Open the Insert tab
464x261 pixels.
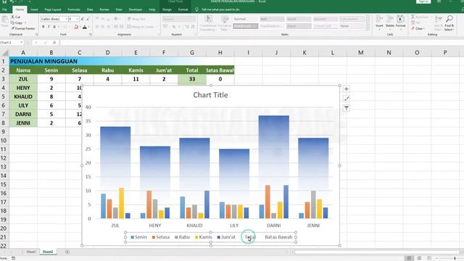(34, 9)
